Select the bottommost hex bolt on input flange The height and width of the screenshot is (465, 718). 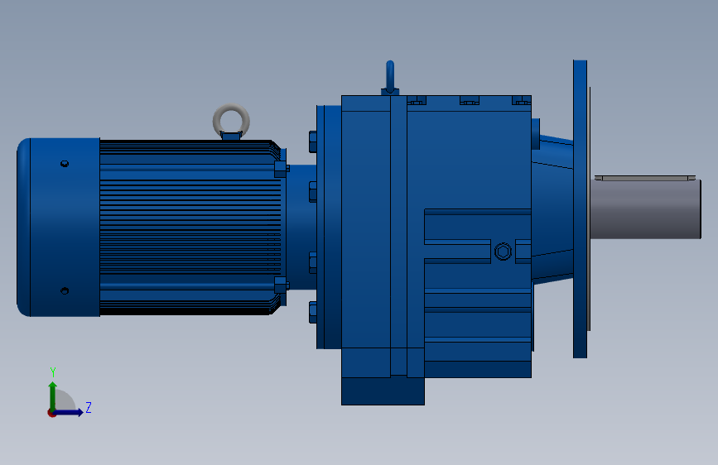click(313, 312)
